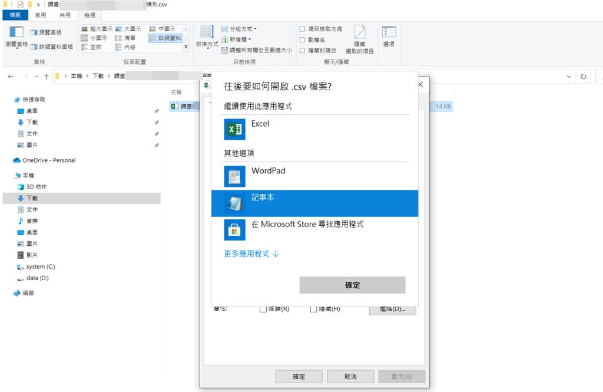Choose WordPad in the app list
The image size is (603, 392).
pos(314,176)
